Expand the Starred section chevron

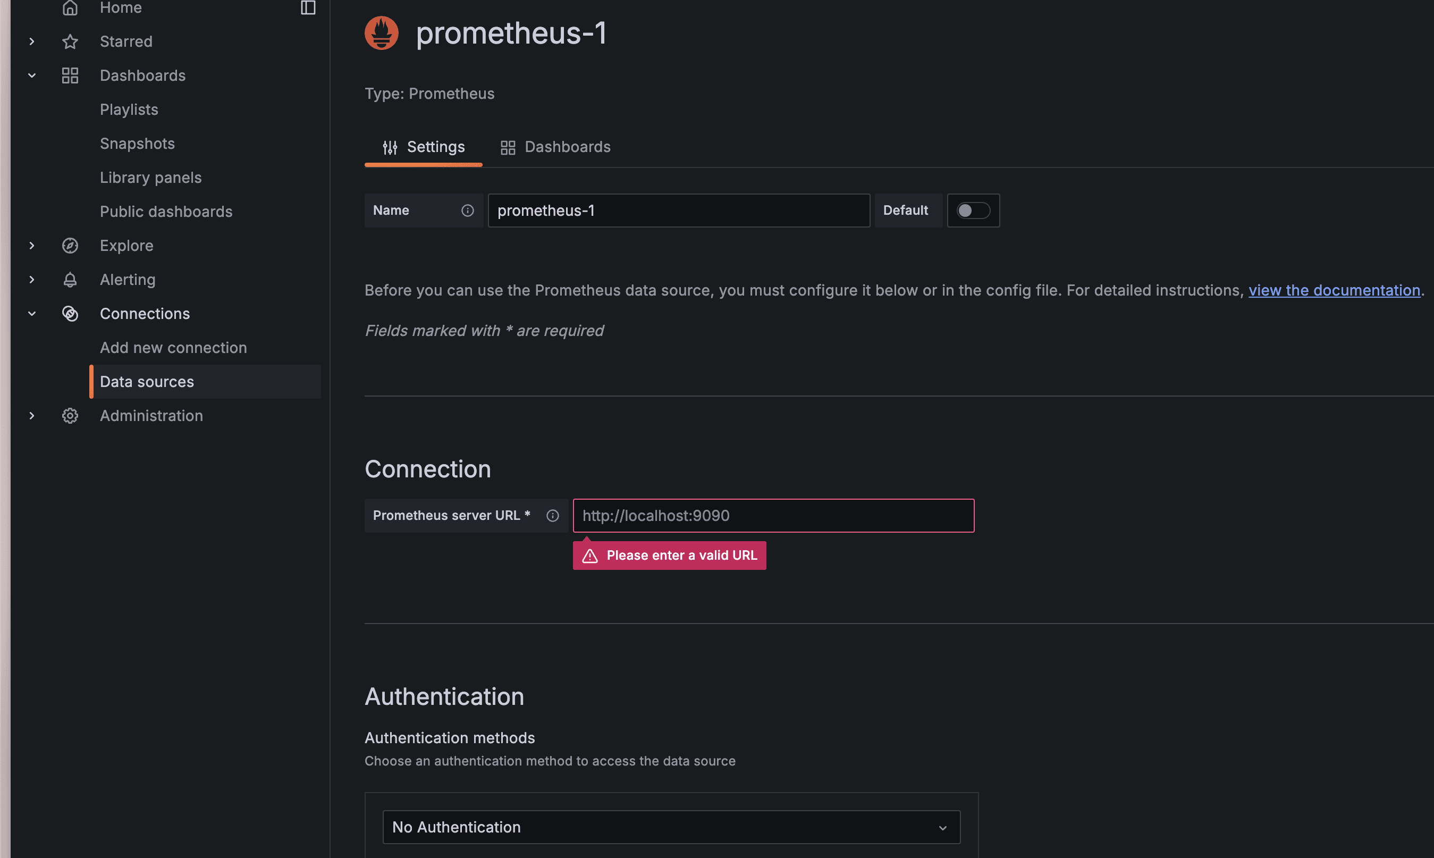point(32,41)
